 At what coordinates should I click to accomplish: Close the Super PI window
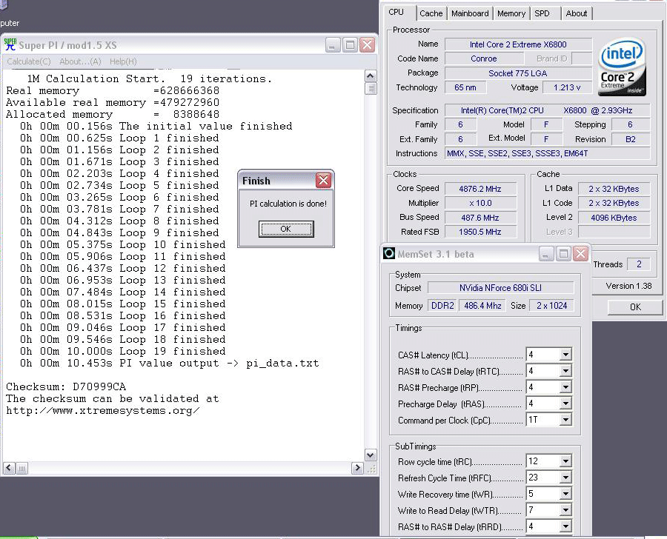coord(367,44)
